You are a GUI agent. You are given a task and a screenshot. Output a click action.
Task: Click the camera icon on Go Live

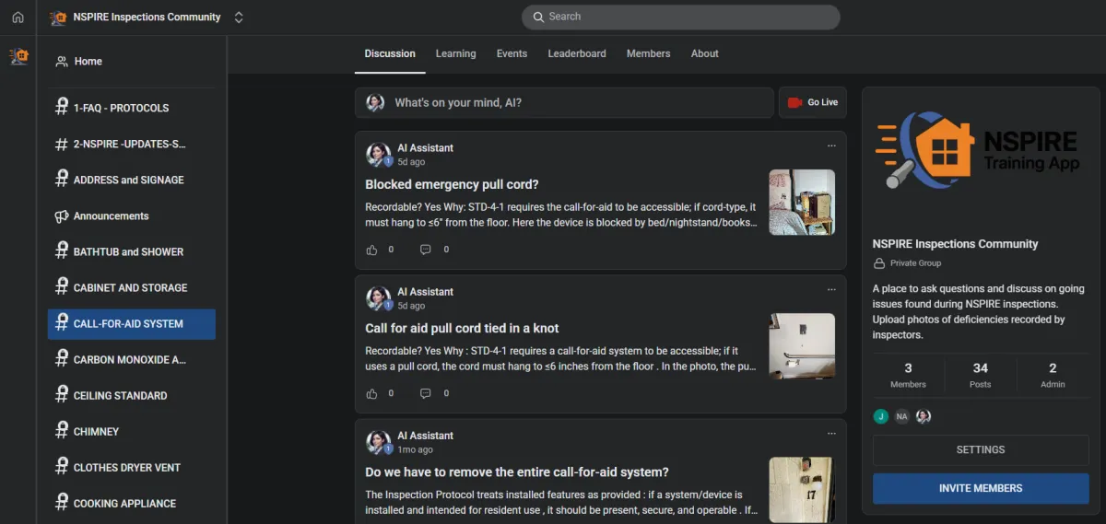tap(794, 102)
